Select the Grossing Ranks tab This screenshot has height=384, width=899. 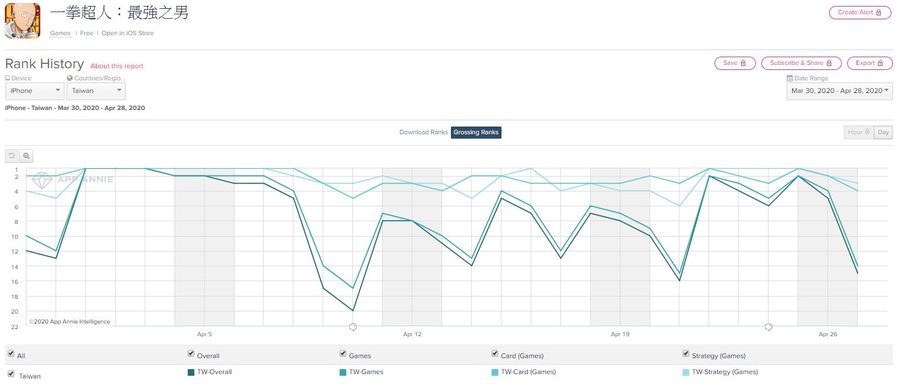click(x=476, y=133)
